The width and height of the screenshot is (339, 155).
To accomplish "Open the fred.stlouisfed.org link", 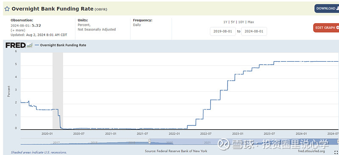I will pyautogui.click(x=311, y=151).
